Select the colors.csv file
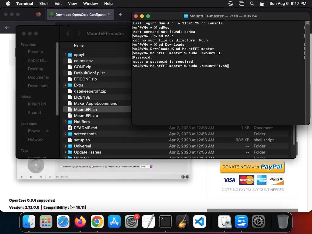Screen dimensions: 312x234 coord(83,61)
